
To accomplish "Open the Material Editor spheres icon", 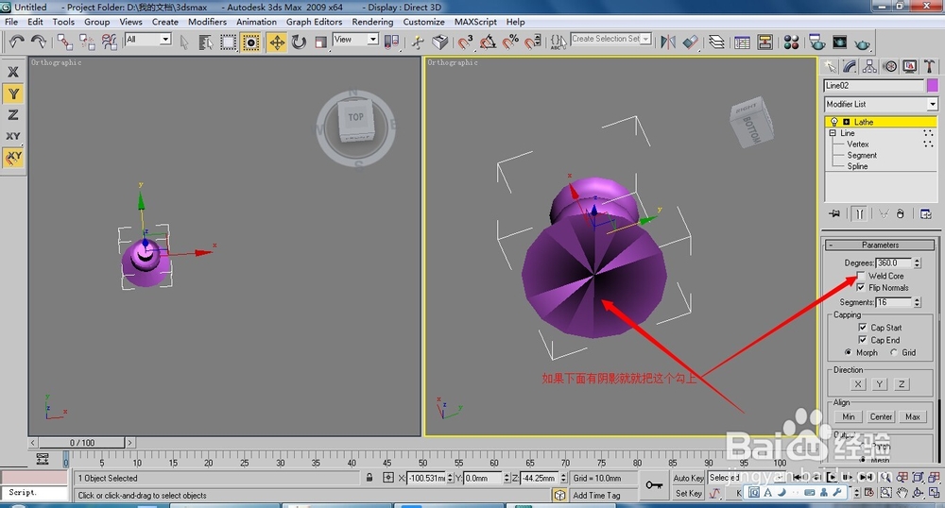I will pyautogui.click(x=791, y=42).
